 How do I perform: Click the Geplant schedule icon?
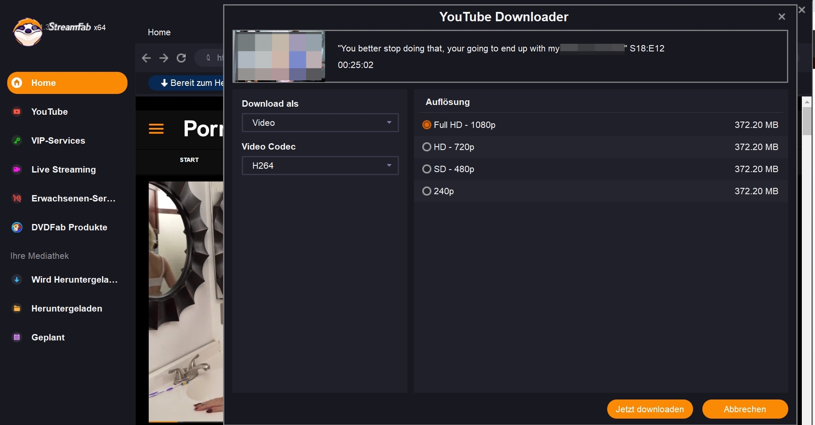(17, 337)
